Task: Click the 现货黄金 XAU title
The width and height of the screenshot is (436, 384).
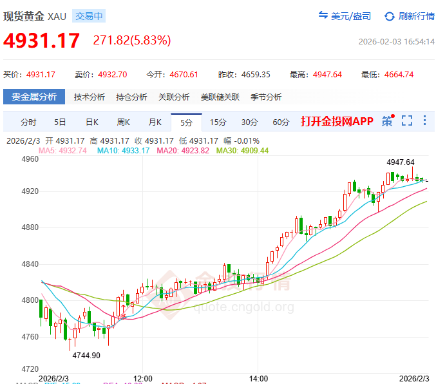Action: [35, 16]
